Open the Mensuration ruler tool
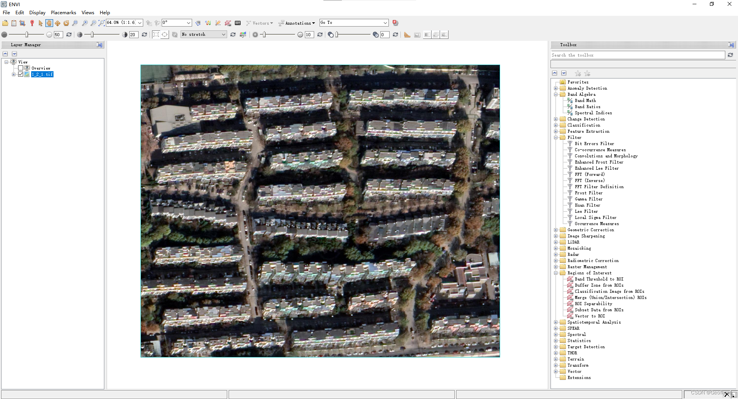Image resolution: width=738 pixels, height=399 pixels. click(x=407, y=35)
